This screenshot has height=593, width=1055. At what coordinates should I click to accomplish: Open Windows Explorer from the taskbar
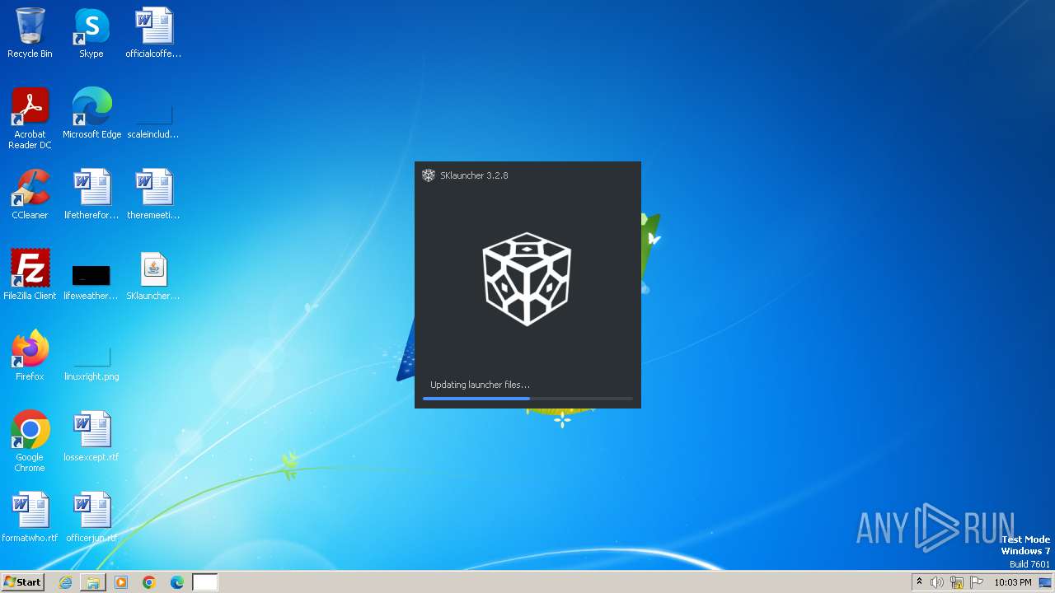(x=93, y=582)
